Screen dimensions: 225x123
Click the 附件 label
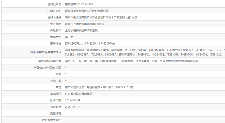click(58, 74)
